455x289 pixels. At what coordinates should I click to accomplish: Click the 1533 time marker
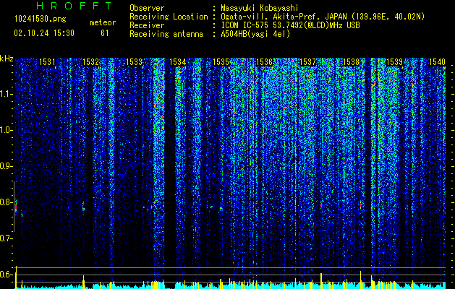[135, 62]
